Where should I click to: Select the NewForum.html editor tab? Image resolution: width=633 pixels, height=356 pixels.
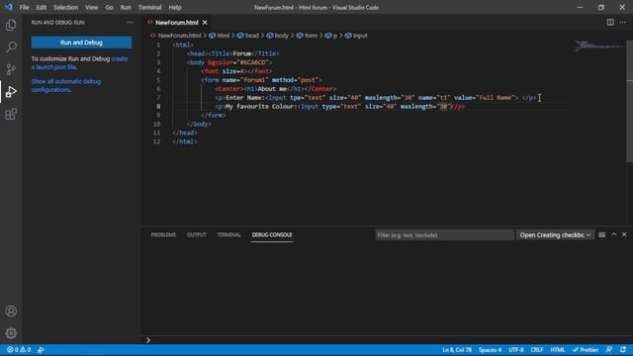tap(177, 23)
